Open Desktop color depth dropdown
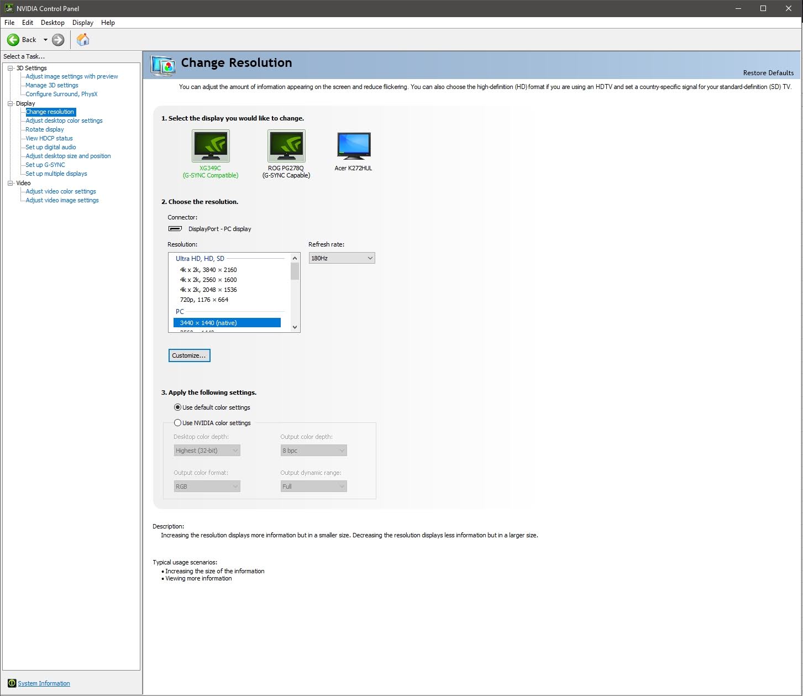 pos(207,451)
